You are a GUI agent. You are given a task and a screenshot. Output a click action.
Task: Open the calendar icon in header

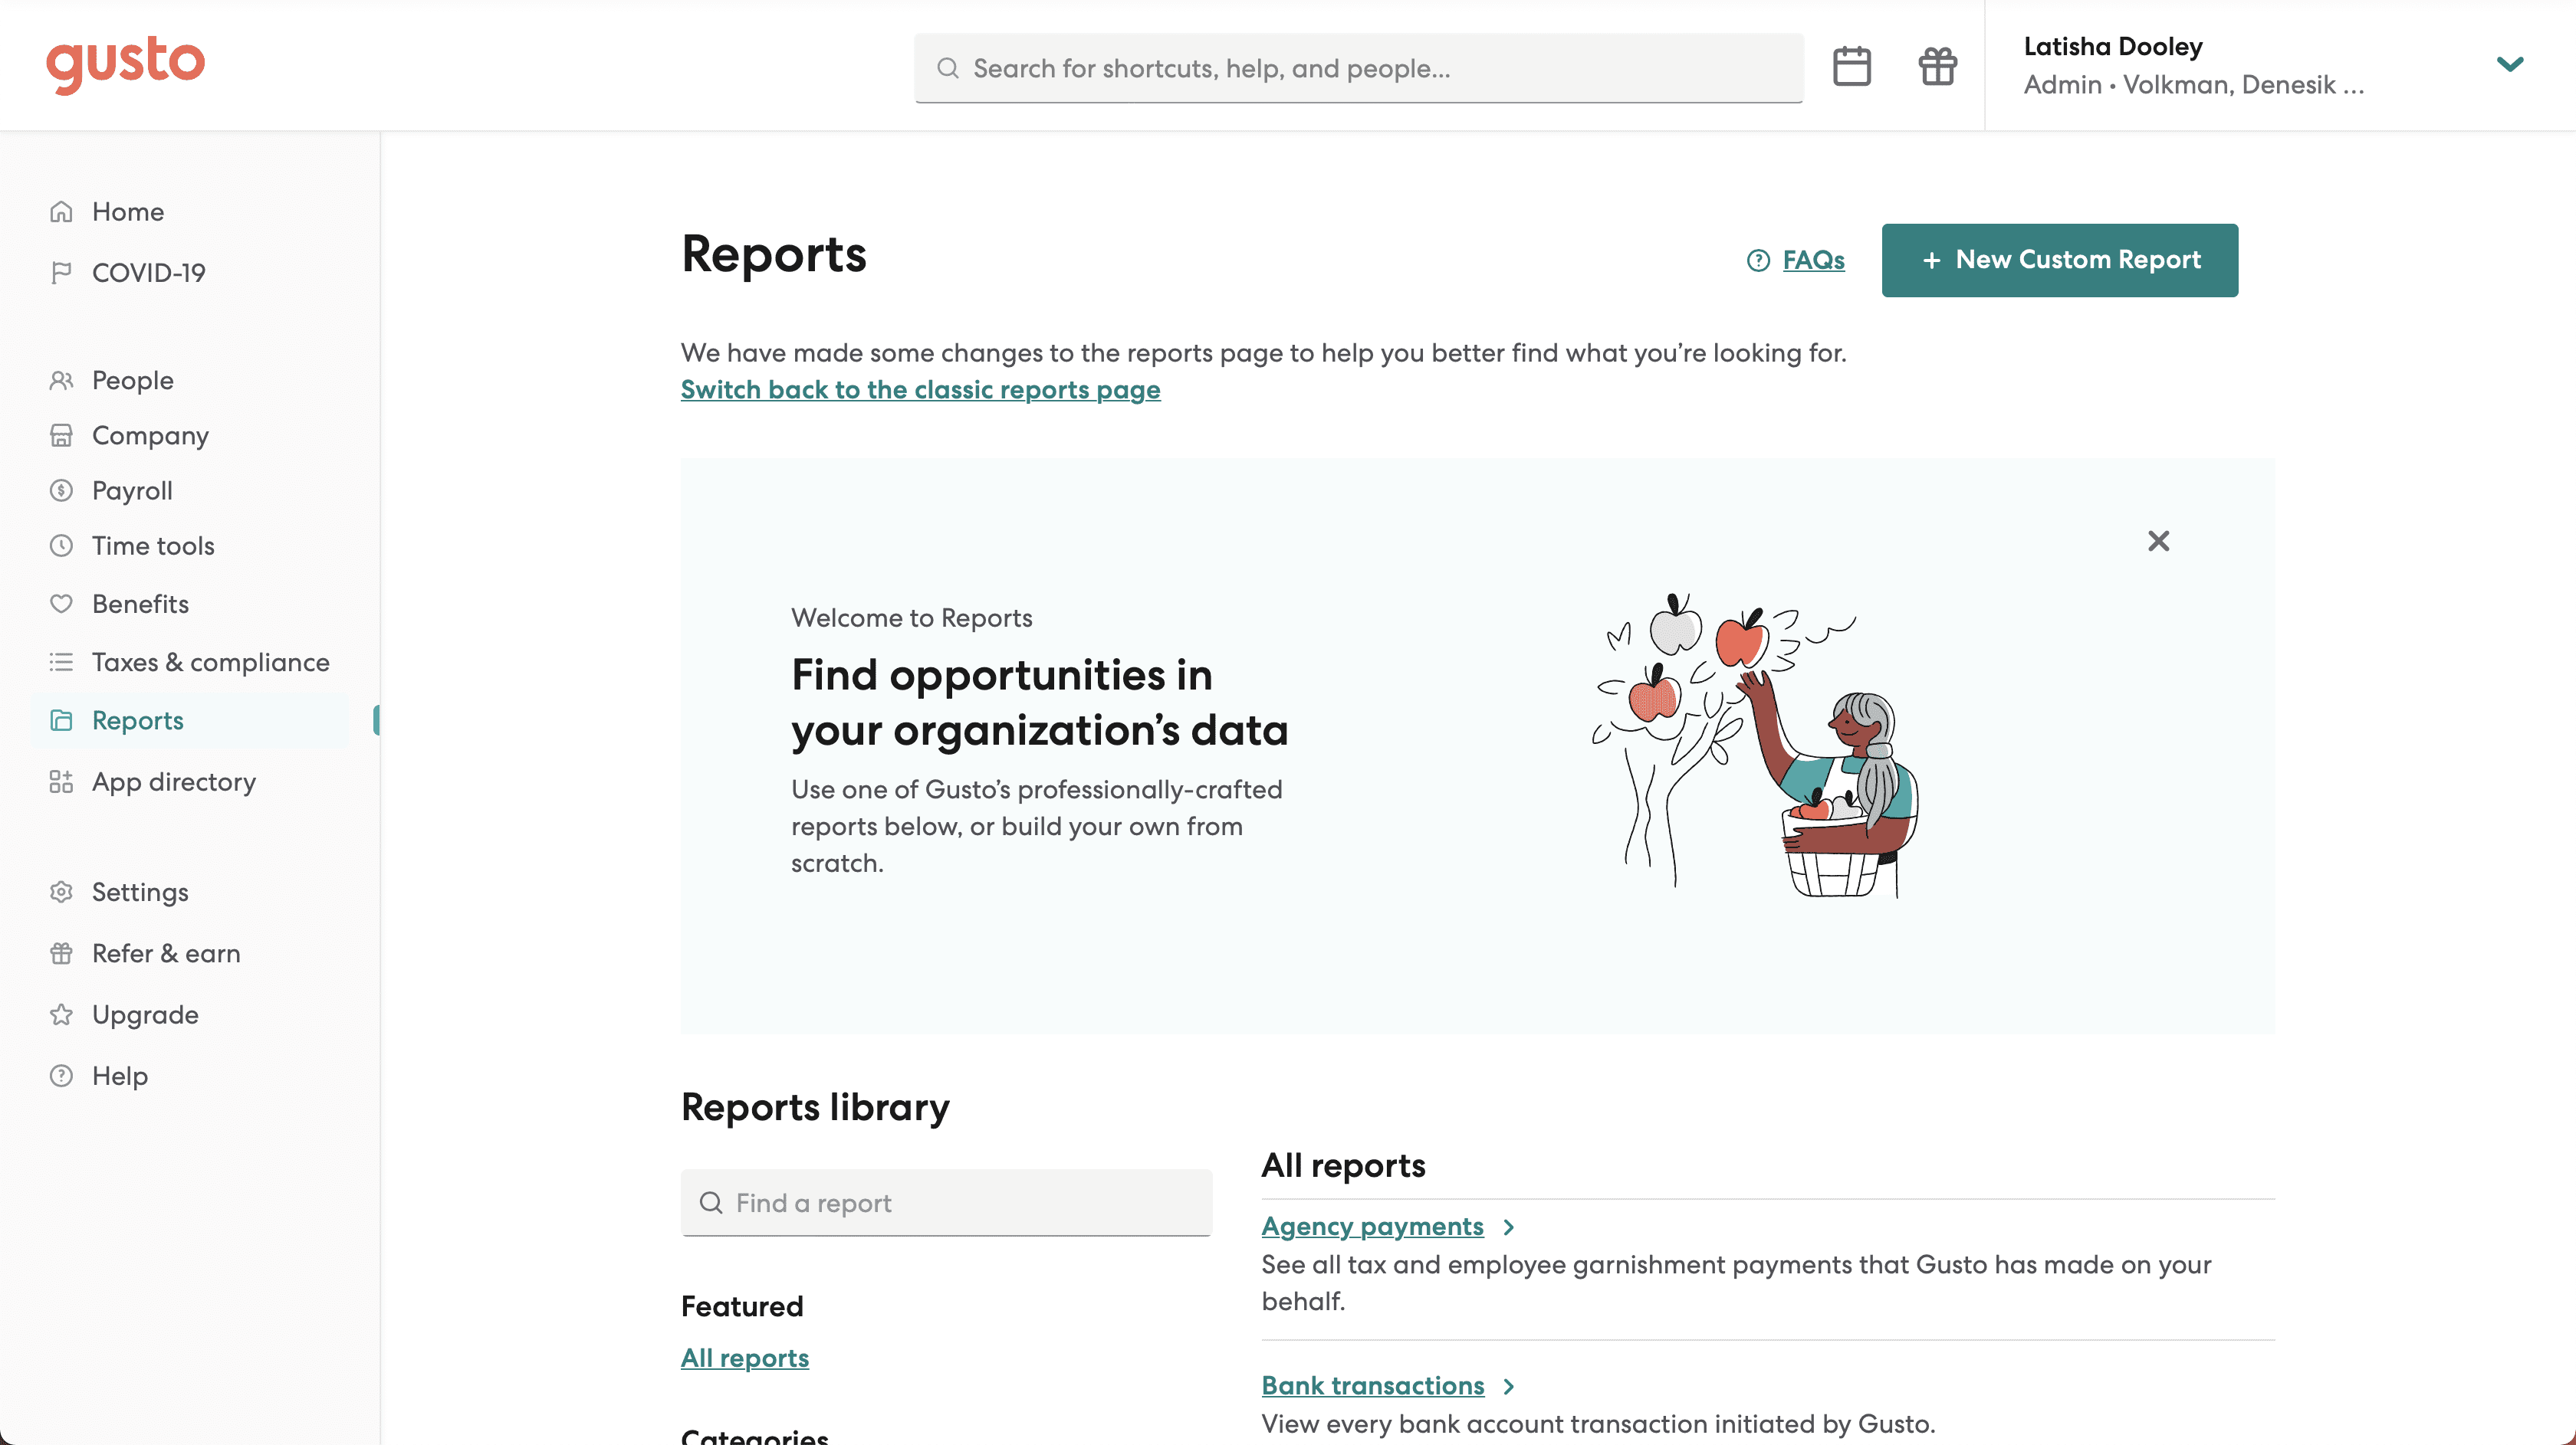[1851, 67]
